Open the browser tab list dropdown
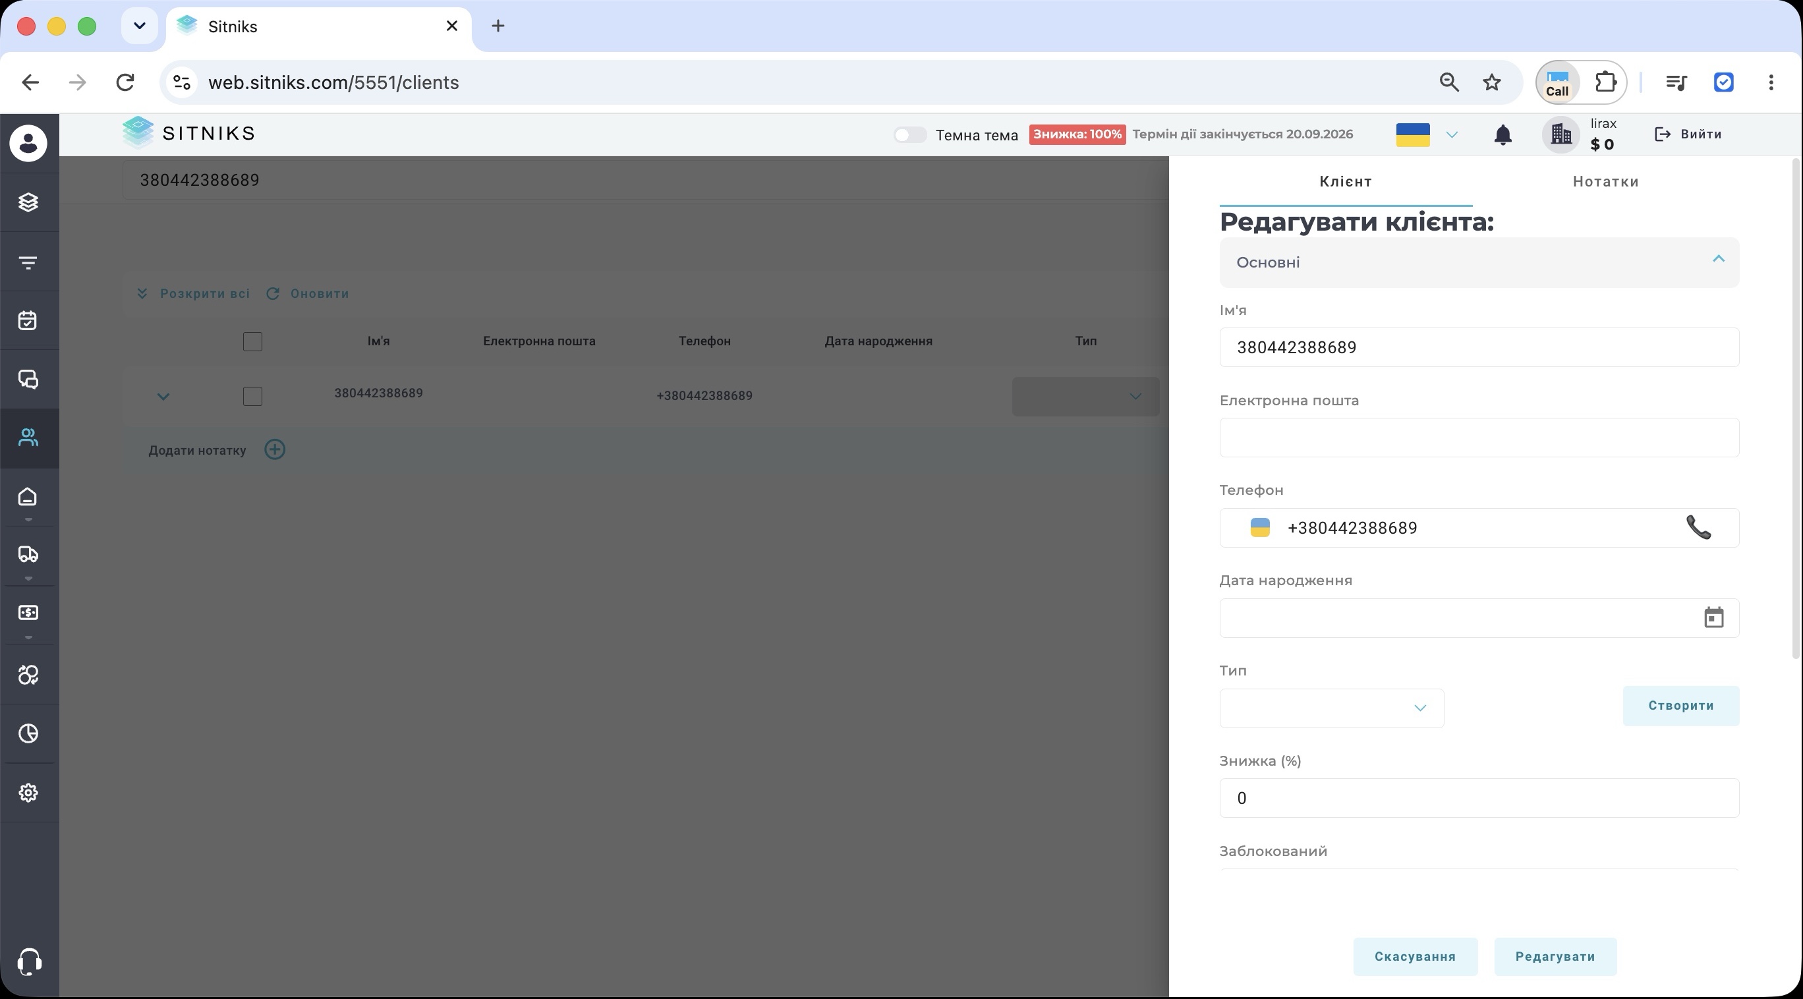Viewport: 1803px width, 999px height. pyautogui.click(x=139, y=26)
